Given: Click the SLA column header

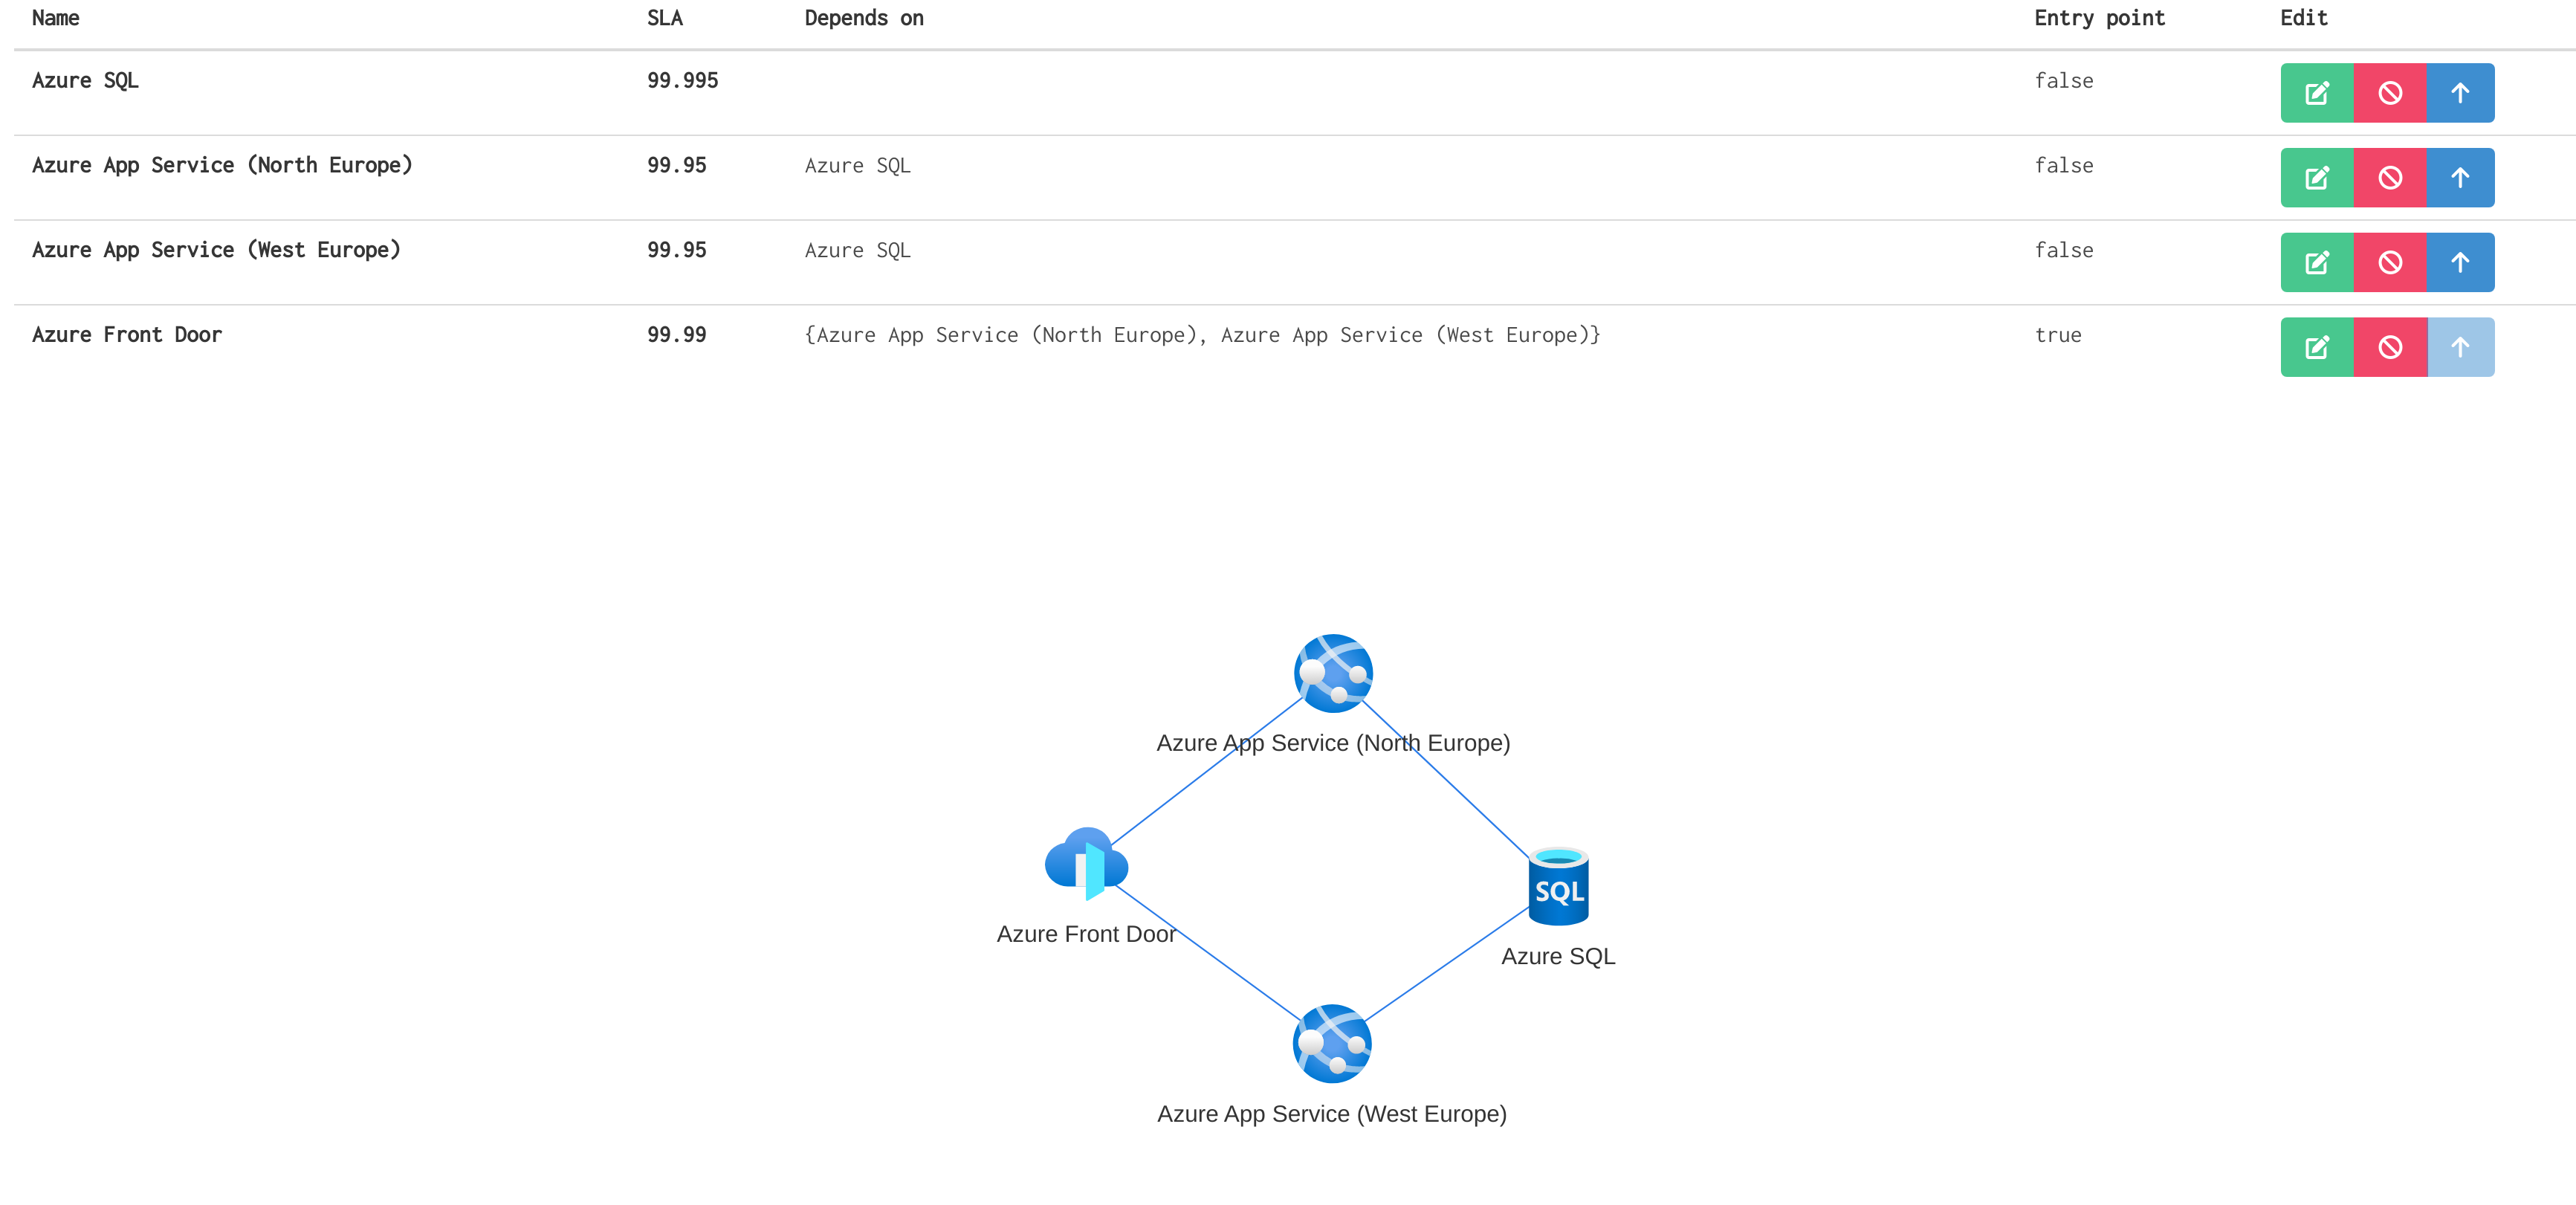Looking at the screenshot, I should pyautogui.click(x=664, y=18).
